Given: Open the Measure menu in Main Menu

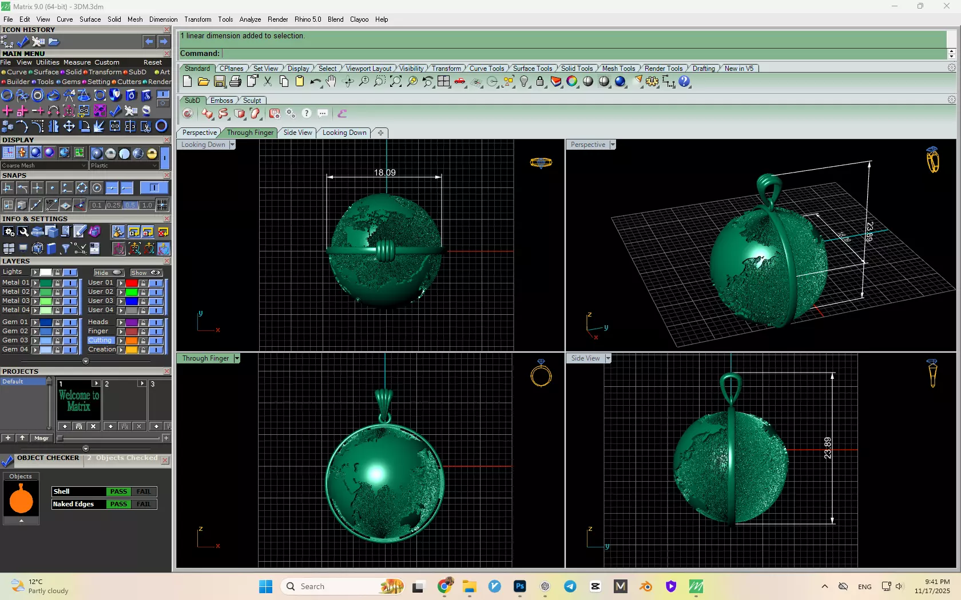Looking at the screenshot, I should (x=77, y=62).
